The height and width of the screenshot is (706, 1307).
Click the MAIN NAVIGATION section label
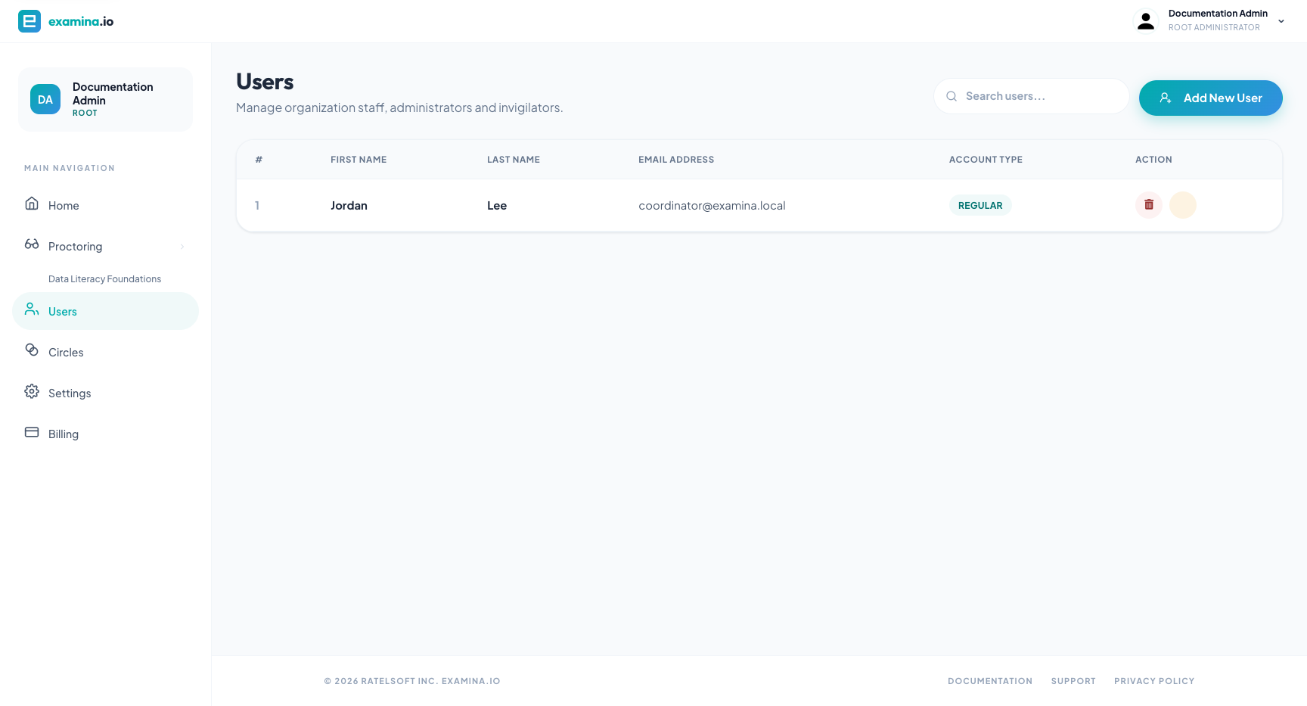click(70, 168)
